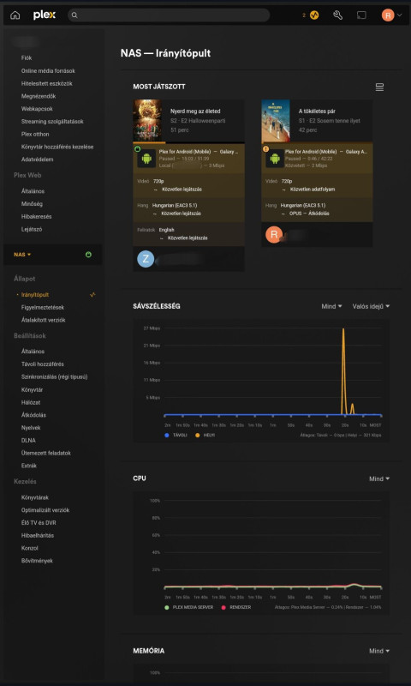
Task: Open bandwidth Mind filter dropdown
Action: [331, 306]
